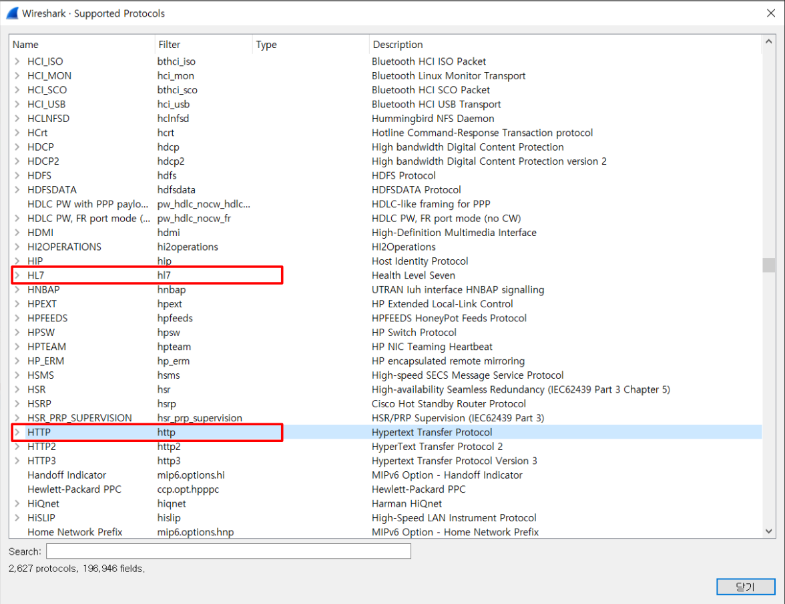The height and width of the screenshot is (604, 785).
Task: Expand the HTTP3 protocol entry
Action: click(17, 461)
